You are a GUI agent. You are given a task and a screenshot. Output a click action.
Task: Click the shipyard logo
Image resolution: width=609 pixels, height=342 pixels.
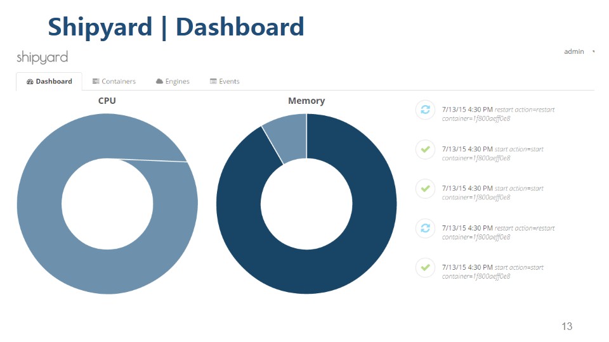[x=43, y=58]
